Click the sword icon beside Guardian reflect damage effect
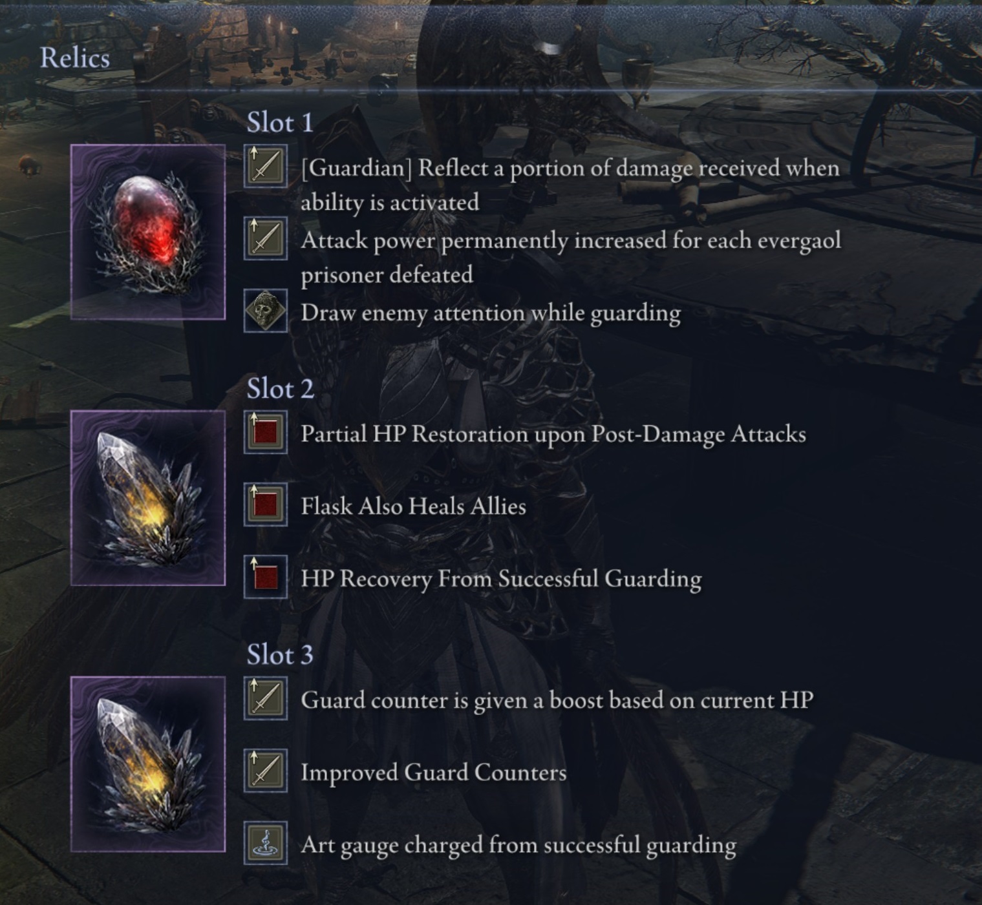 (266, 167)
